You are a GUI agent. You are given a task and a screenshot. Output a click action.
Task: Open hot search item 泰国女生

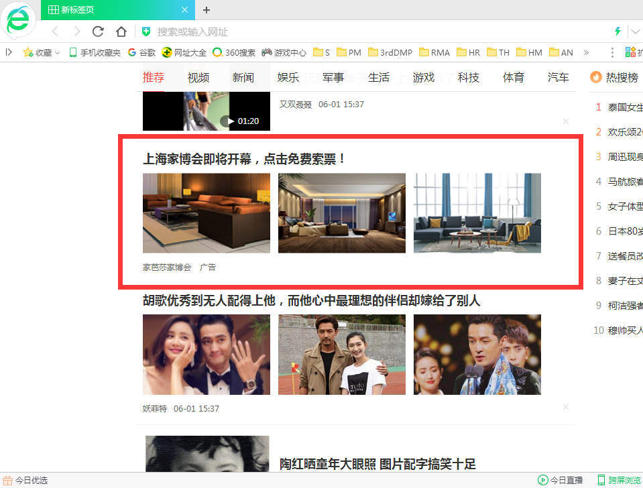[624, 107]
